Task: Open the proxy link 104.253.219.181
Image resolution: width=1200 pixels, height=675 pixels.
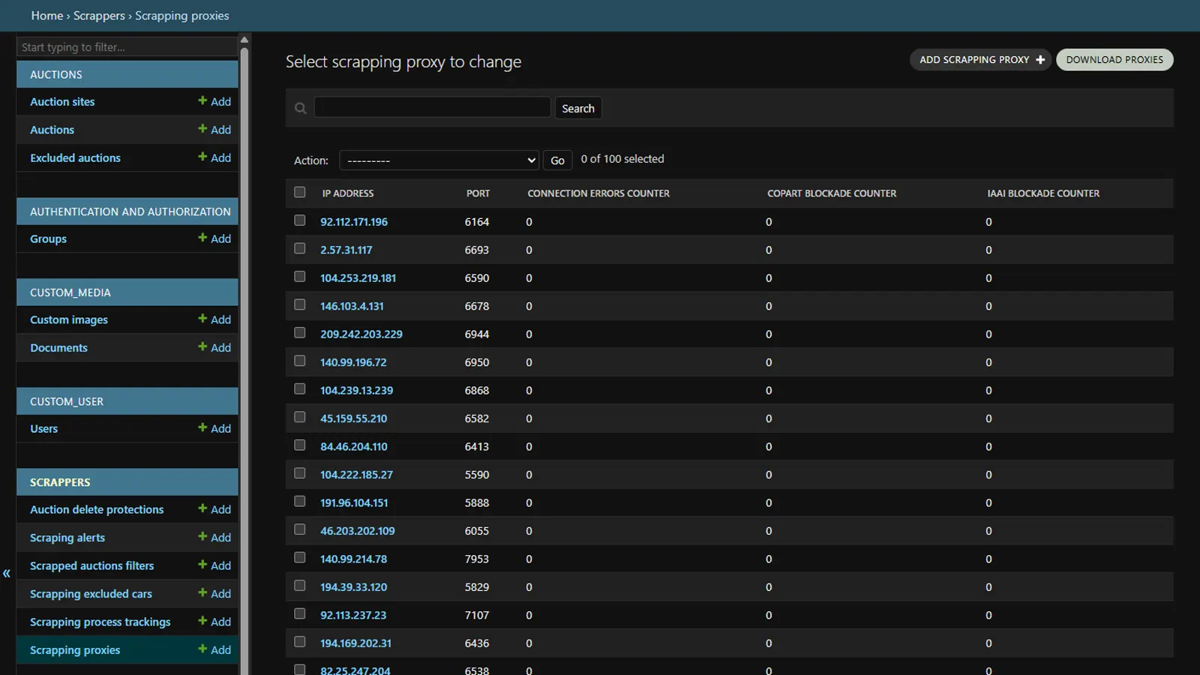Action: point(358,278)
